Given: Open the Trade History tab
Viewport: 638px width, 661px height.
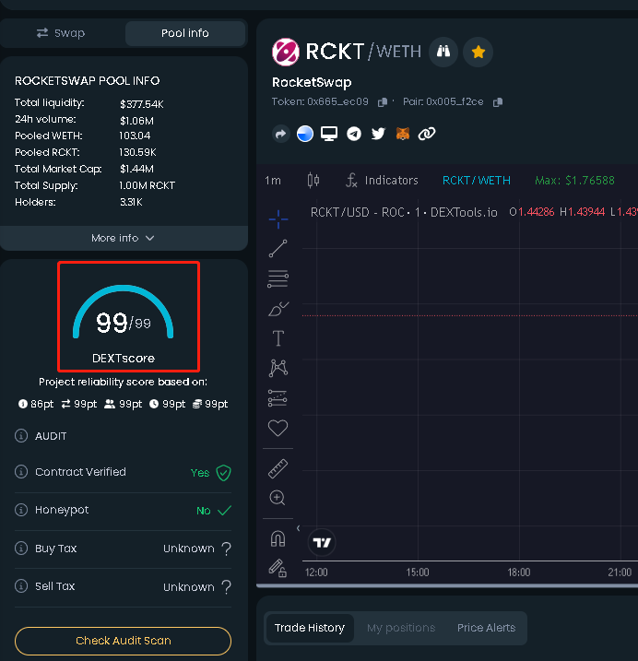Looking at the screenshot, I should tap(310, 628).
